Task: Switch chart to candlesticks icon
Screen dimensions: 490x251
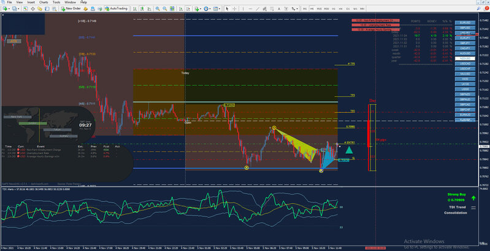Action: (142, 9)
